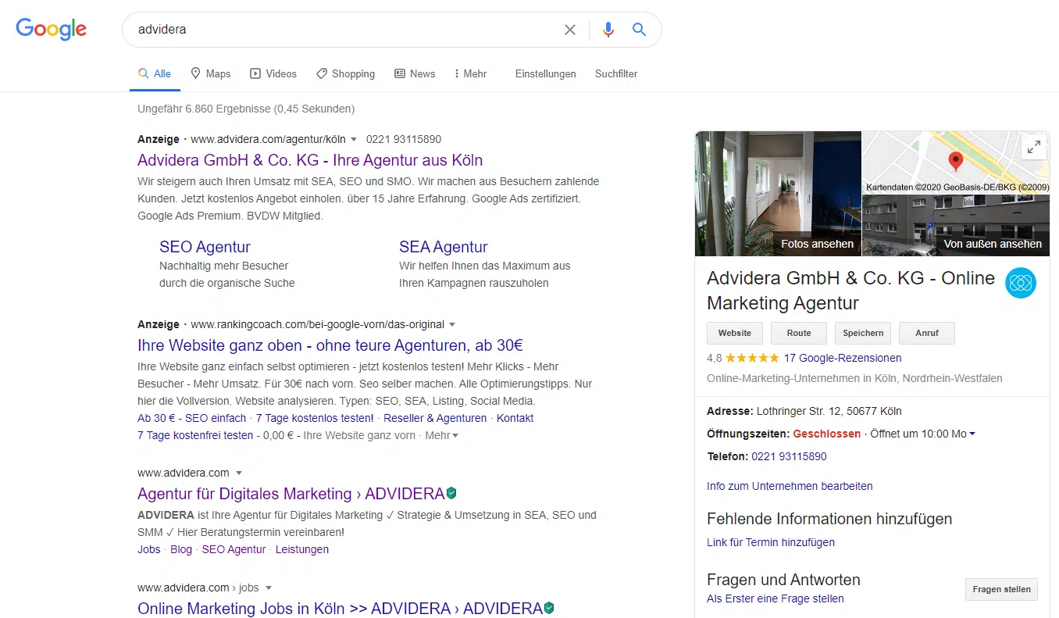Open dropdown arrow next to advidera.com › jobs
The width and height of the screenshot is (1059, 618).
tap(269, 588)
